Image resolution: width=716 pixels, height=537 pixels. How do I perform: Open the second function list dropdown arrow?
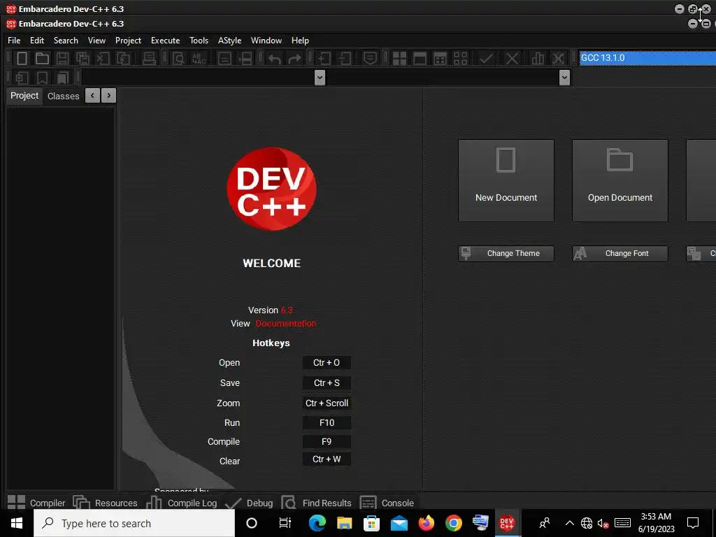click(564, 78)
